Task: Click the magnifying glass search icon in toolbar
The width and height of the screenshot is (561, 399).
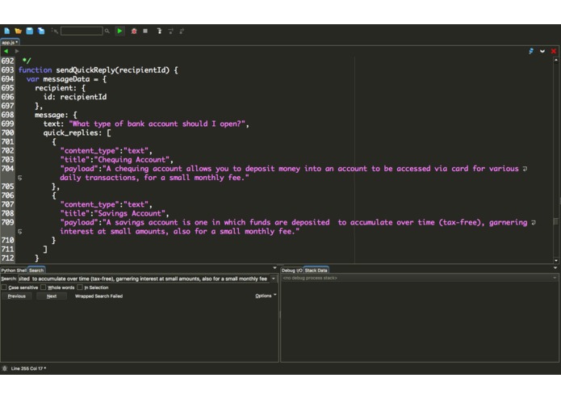Action: click(x=107, y=31)
